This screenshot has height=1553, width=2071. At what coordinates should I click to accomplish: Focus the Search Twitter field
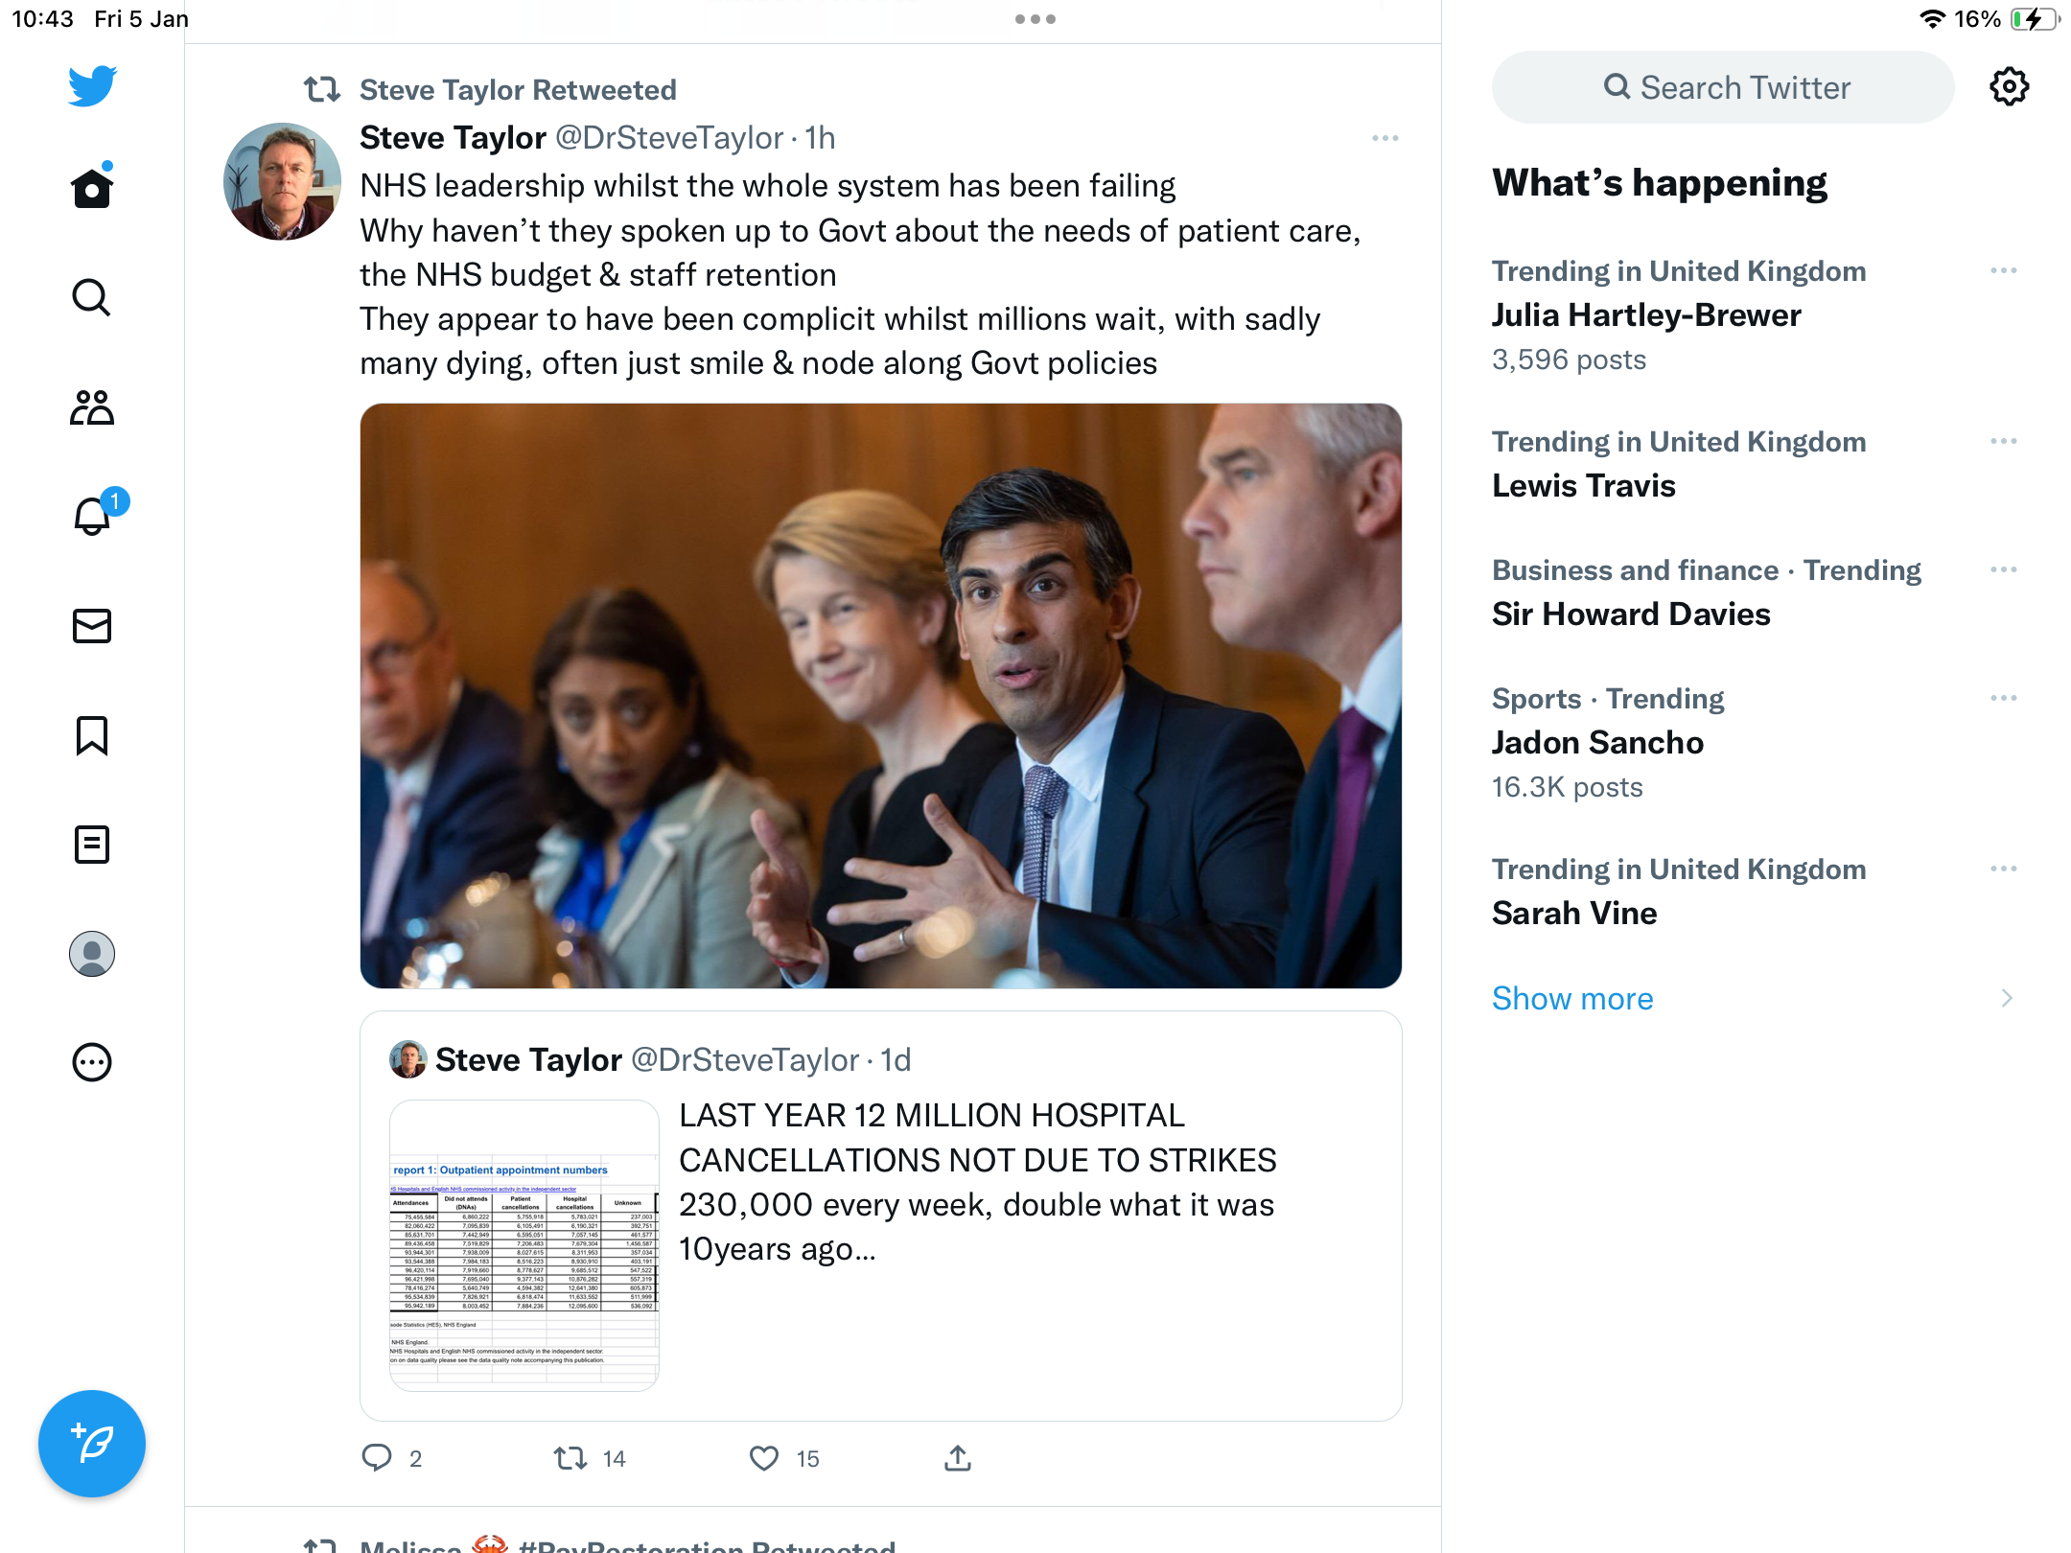pos(1723,87)
